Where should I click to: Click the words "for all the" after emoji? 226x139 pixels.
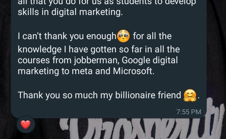pyautogui.click(x=152, y=36)
